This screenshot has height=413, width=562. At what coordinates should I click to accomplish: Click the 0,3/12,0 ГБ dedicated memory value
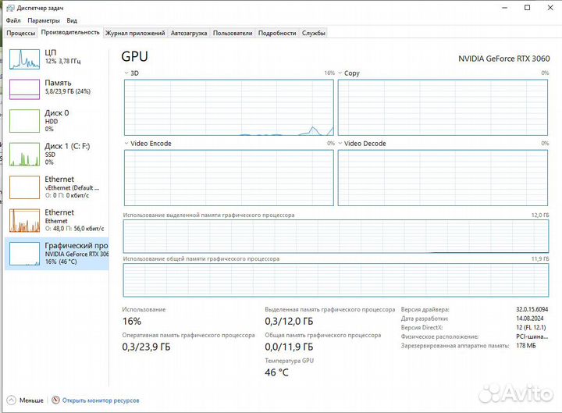pyautogui.click(x=289, y=321)
